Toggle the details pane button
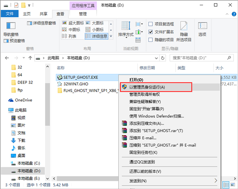 click(x=41, y=23)
